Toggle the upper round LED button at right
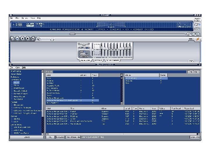 [x=197, y=25]
